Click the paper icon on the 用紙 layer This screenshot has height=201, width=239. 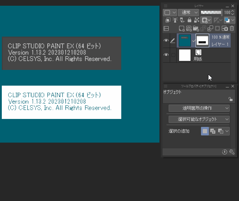[198, 52]
